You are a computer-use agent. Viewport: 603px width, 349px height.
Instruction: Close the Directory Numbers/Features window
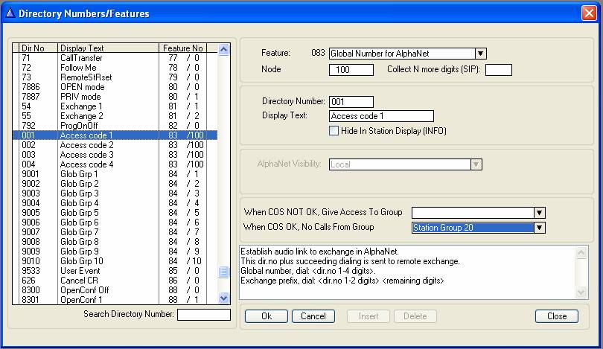tap(589, 13)
